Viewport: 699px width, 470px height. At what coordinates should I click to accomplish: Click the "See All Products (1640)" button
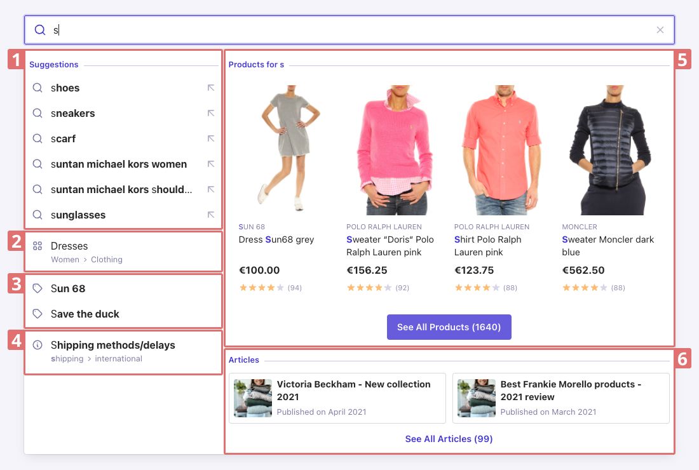tap(449, 327)
